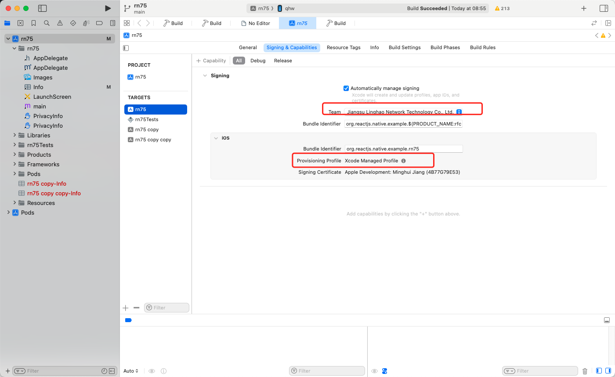Open the source control navigator icon
This screenshot has width=615, height=377.
20,23
